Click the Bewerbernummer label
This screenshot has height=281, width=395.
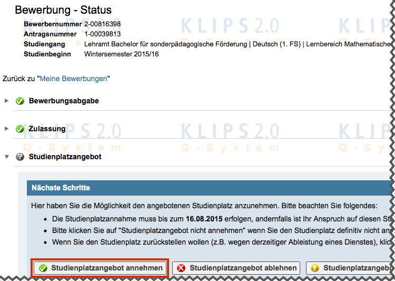coord(53,24)
